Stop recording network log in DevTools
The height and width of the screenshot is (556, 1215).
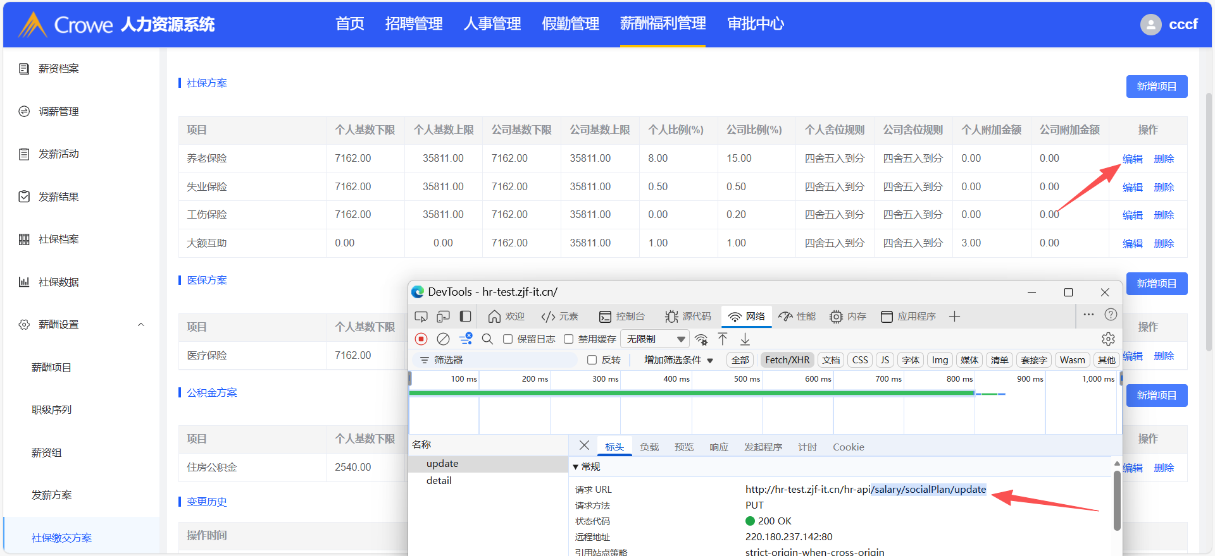(x=421, y=339)
